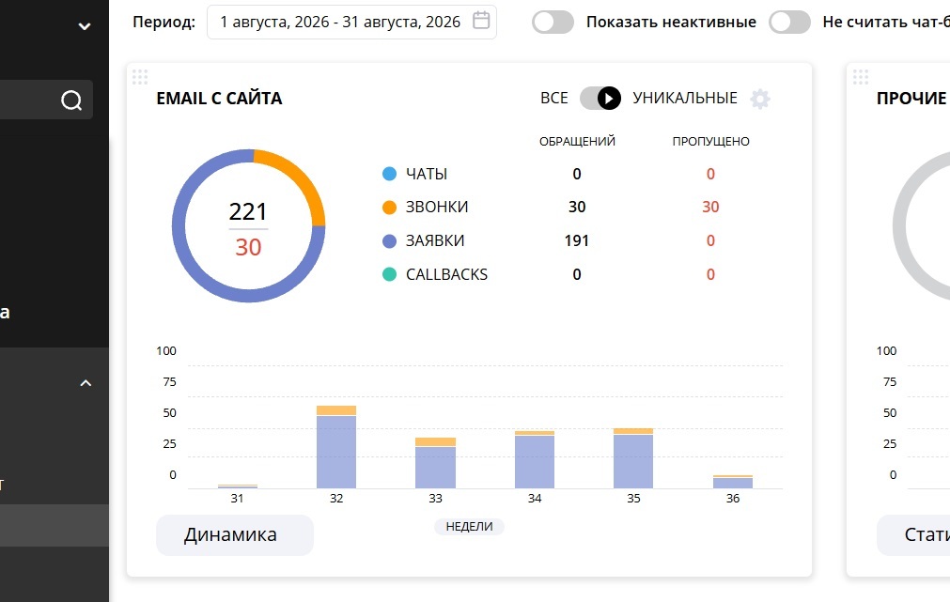Toggle Показать неактивные switch
The image size is (950, 602).
click(553, 22)
